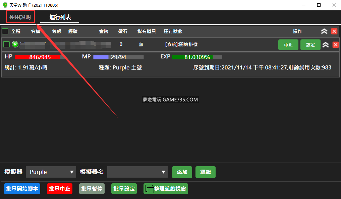Tick the checkbox of the running account row

[6, 44]
